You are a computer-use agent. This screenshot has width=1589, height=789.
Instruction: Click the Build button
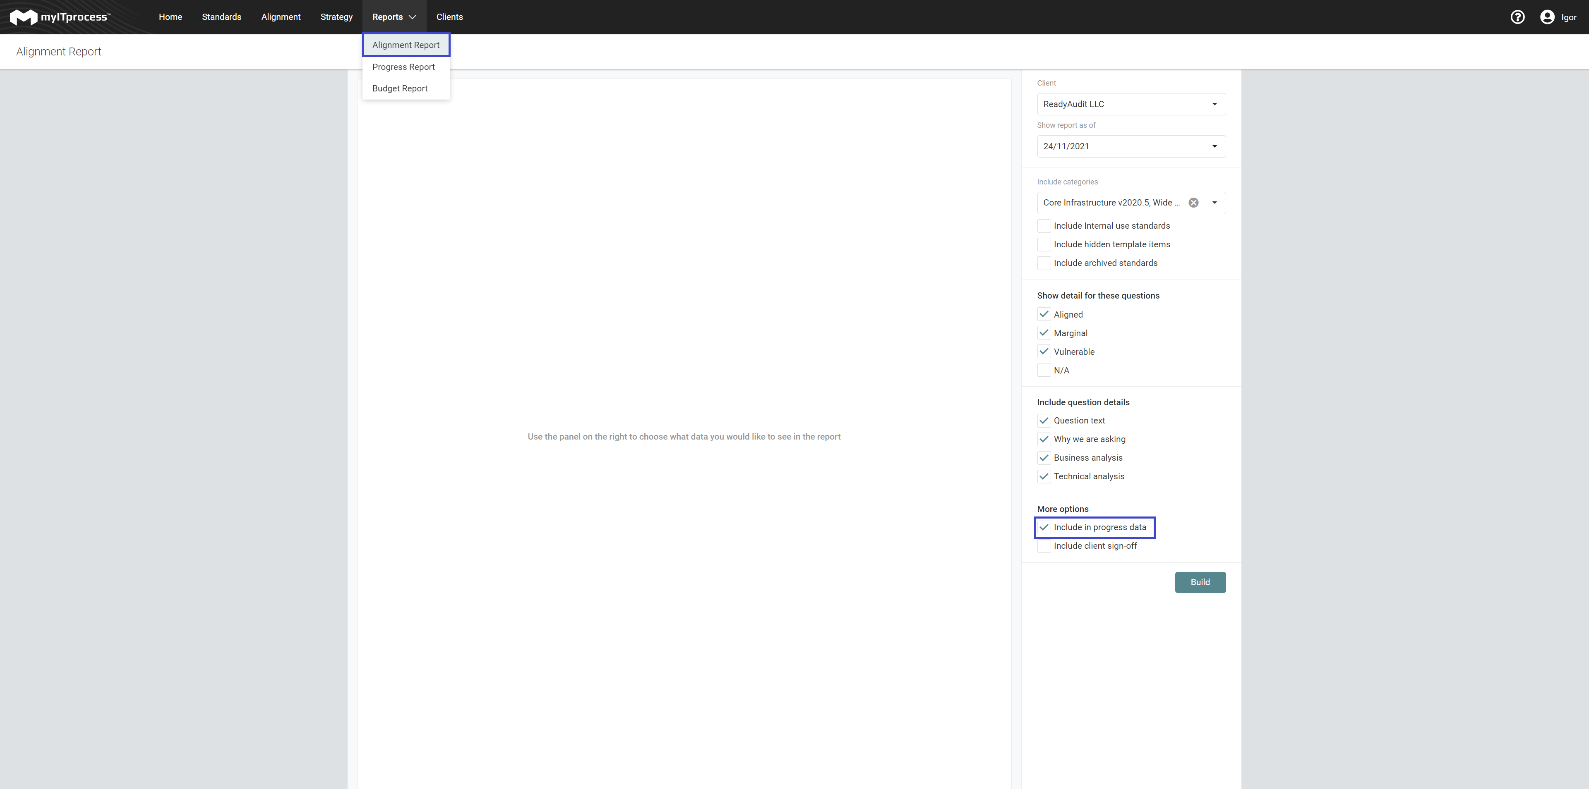point(1200,583)
